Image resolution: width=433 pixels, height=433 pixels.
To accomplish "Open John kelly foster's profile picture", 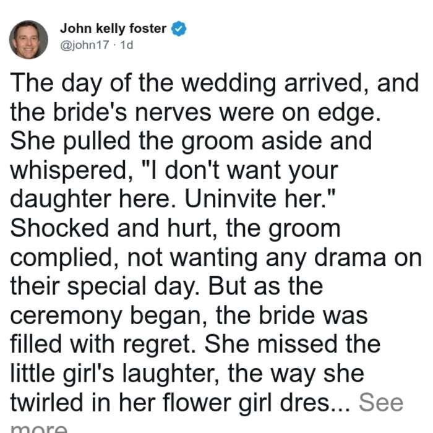I will tap(28, 40).
